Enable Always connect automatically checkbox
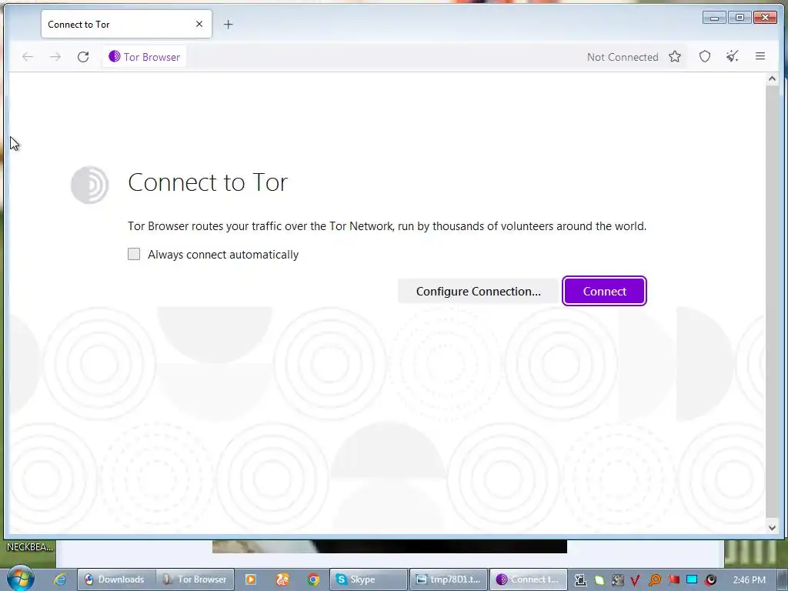This screenshot has width=788, height=591. point(134,254)
